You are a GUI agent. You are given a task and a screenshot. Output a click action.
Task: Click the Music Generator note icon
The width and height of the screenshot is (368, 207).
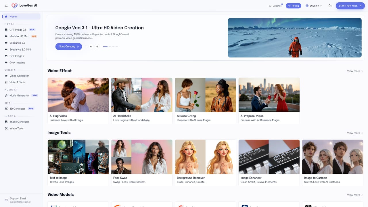pyautogui.click(x=6, y=95)
